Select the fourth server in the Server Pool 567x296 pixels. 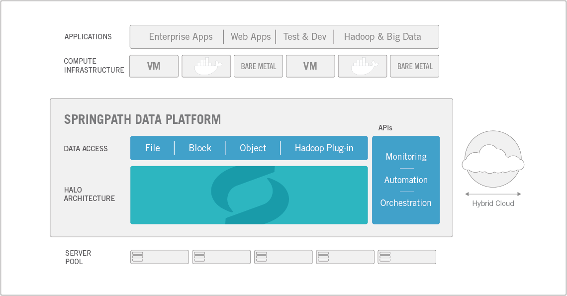345,257
